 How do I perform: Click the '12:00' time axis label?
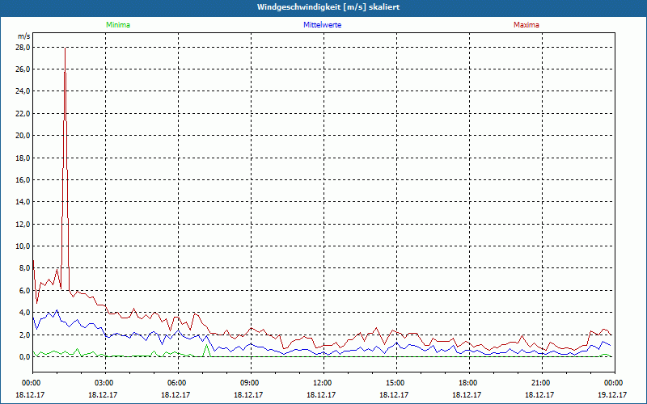pyautogui.click(x=322, y=383)
